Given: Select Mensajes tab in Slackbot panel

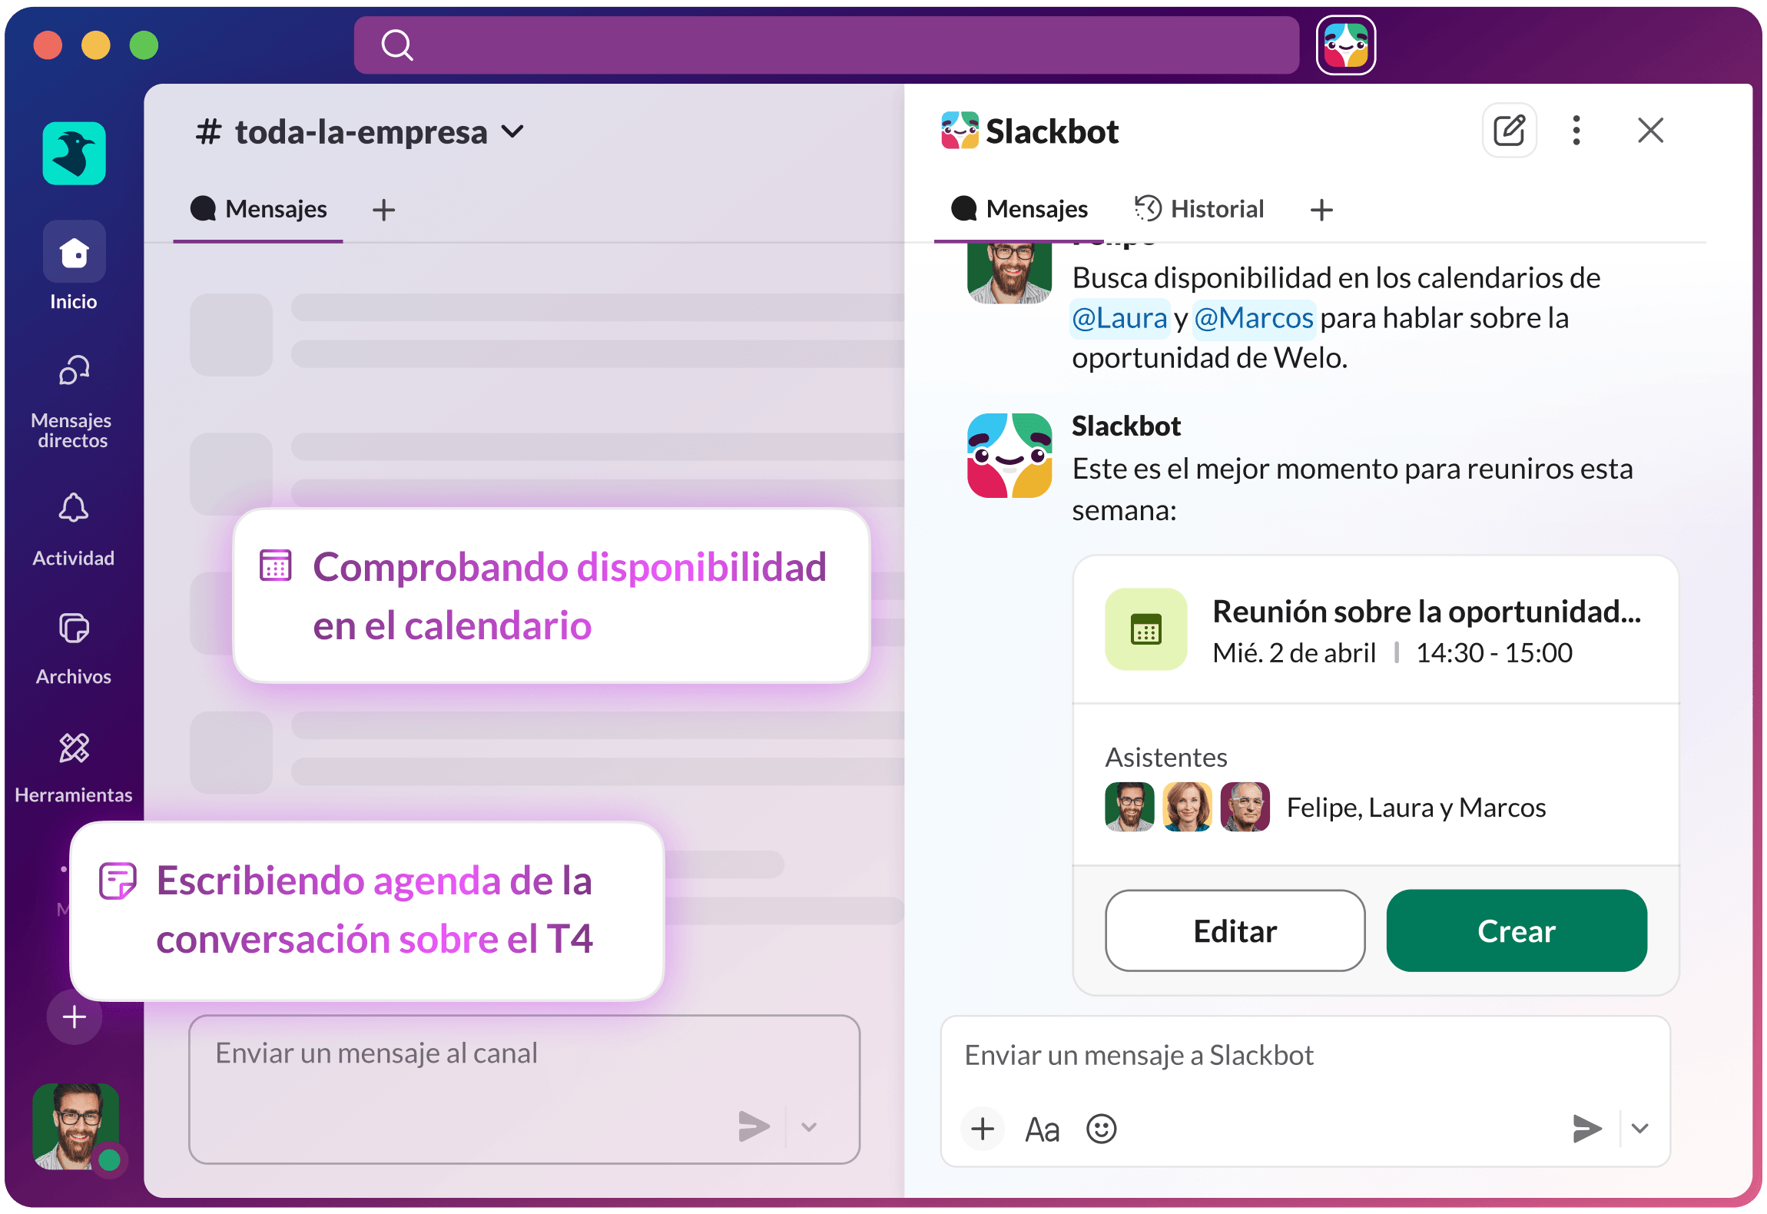Looking at the screenshot, I should click(x=1019, y=209).
